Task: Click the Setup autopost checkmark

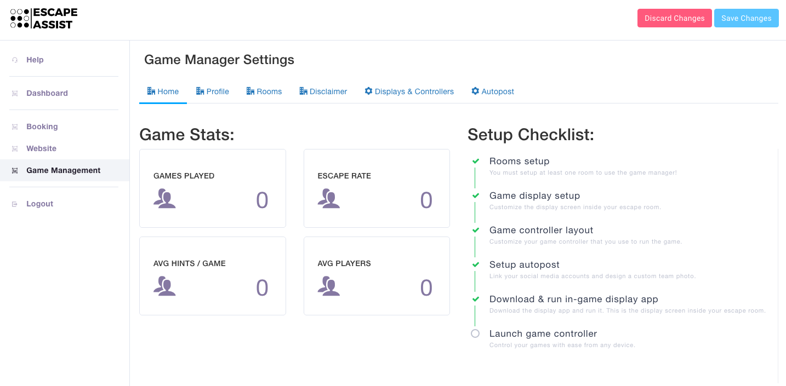Action: [475, 264]
